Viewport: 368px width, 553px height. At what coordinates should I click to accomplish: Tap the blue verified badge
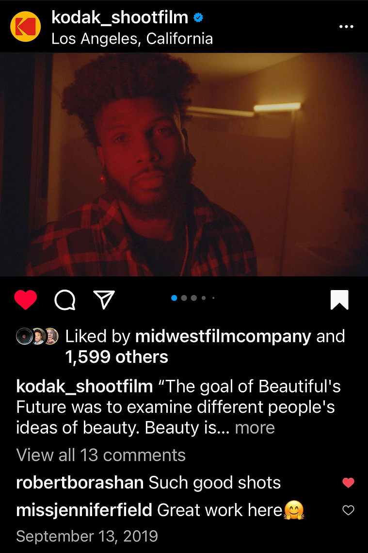tap(198, 17)
